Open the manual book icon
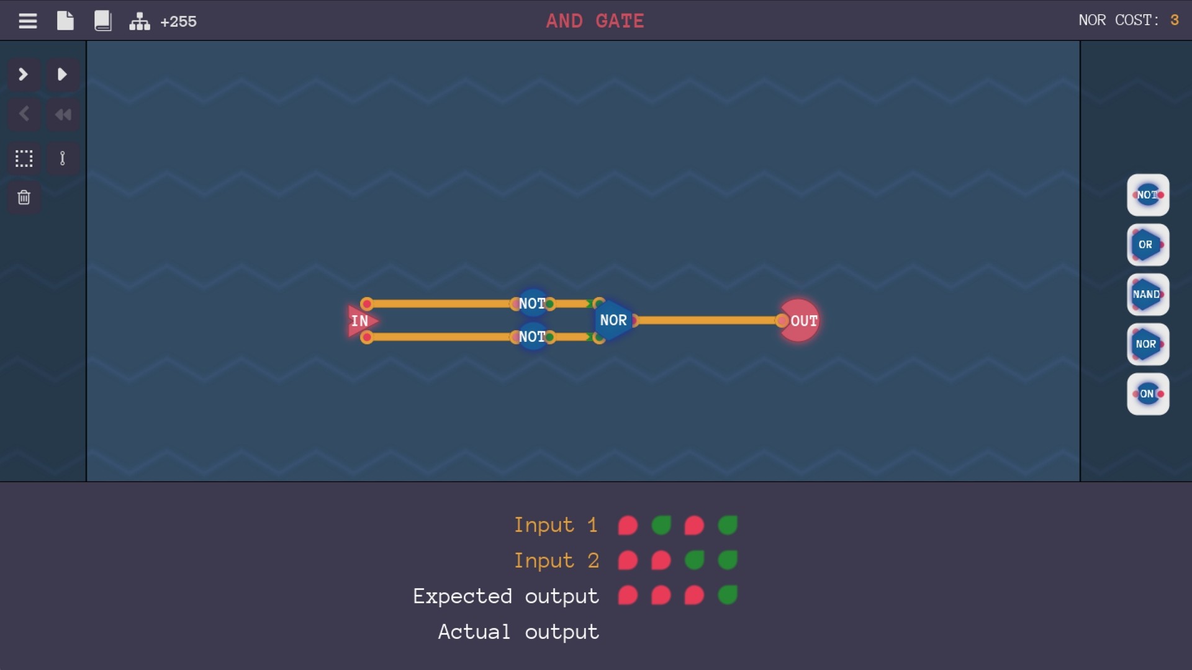1192x670 pixels. (x=102, y=20)
